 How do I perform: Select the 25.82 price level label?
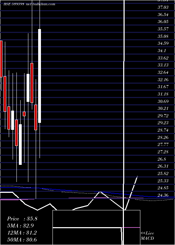pos(163,174)
